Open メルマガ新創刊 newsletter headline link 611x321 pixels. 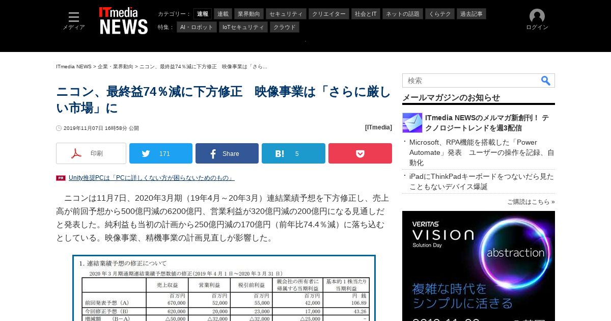pyautogui.click(x=487, y=123)
